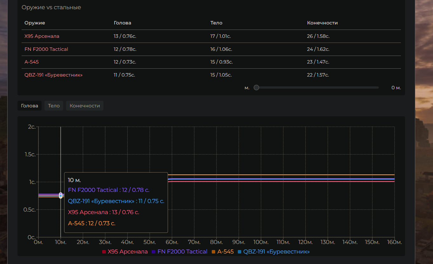Viewport: 433px width, 264px height.
Task: Click the blue QBZ-191 legend square
Action: click(x=240, y=252)
